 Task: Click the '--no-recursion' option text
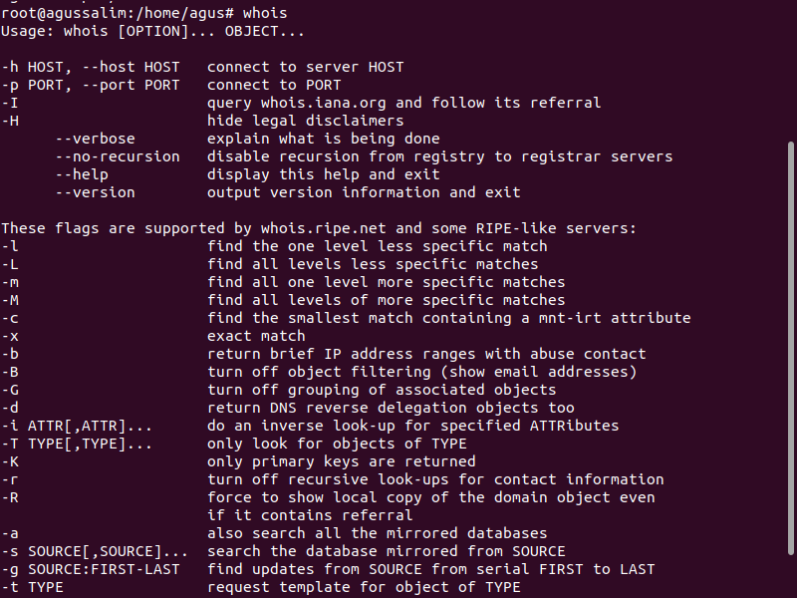pos(118,156)
